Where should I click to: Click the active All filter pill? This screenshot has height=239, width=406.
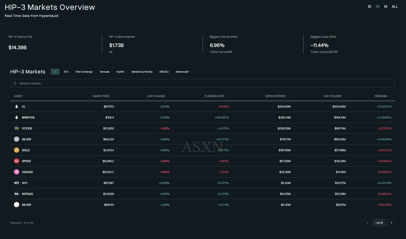coord(55,72)
